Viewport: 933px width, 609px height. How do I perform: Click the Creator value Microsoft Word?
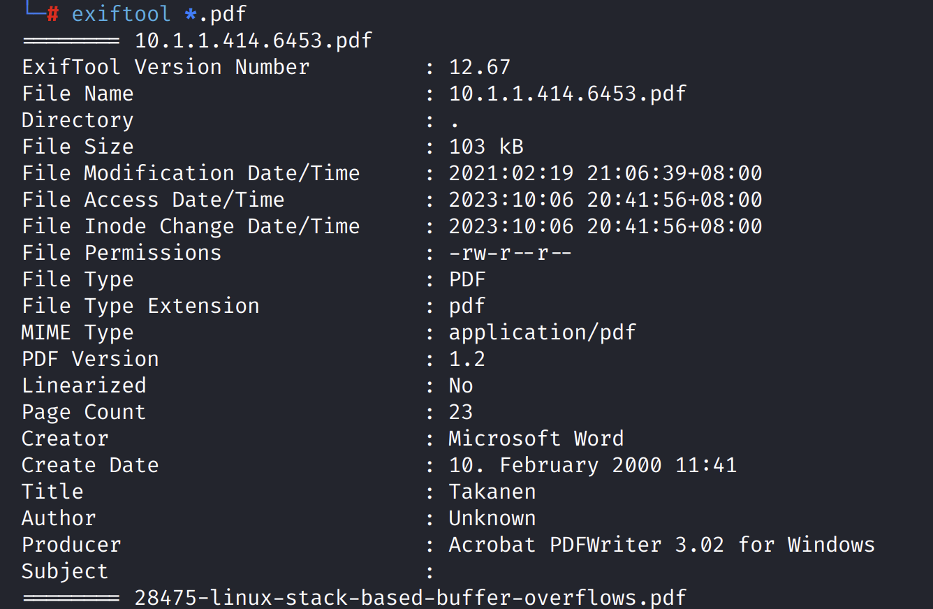coord(536,439)
